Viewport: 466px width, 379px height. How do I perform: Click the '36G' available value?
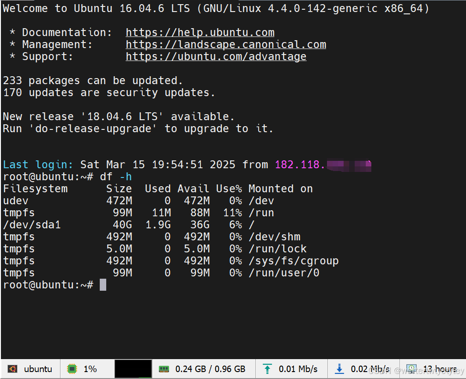(200, 225)
